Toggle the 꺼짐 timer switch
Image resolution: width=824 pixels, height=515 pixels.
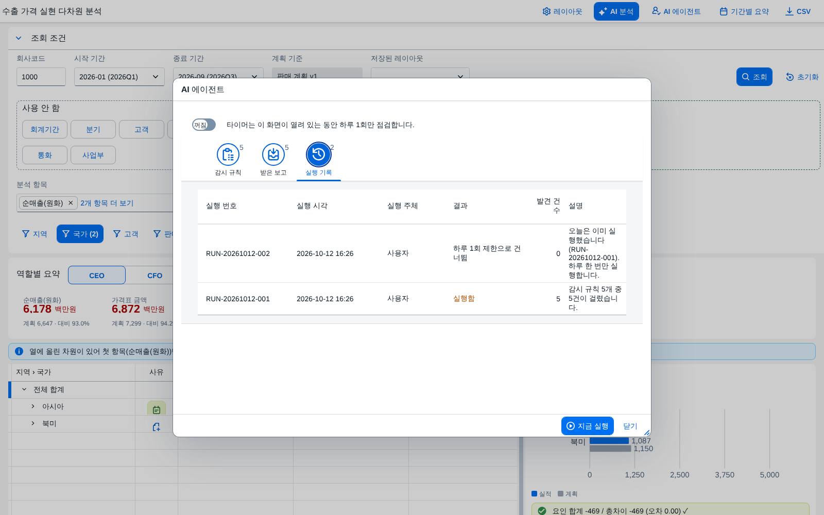tap(204, 125)
